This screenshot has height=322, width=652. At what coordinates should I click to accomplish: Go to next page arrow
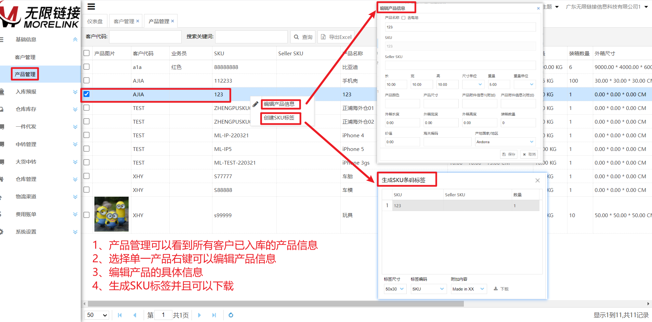pyautogui.click(x=199, y=315)
